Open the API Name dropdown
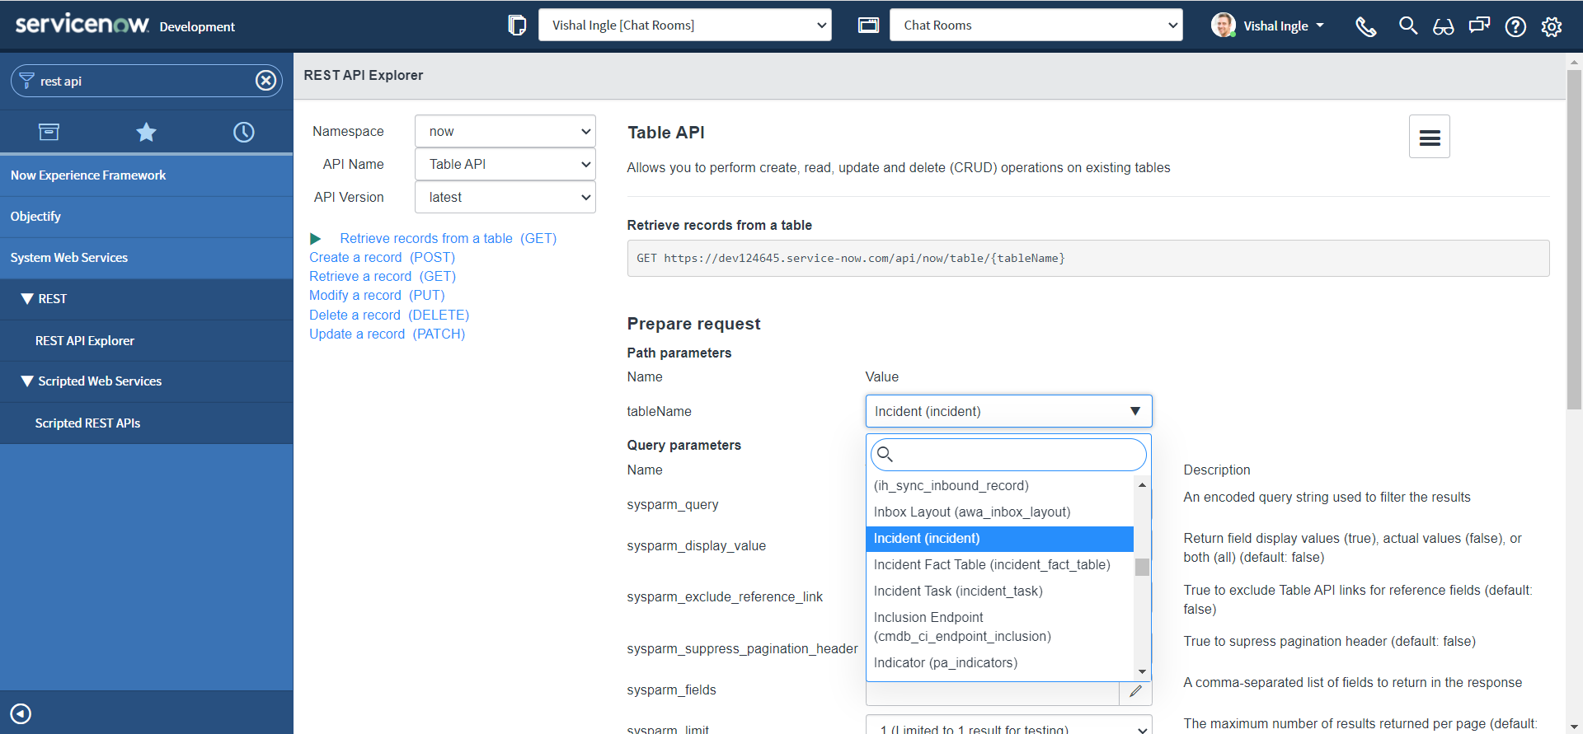Image resolution: width=1583 pixels, height=734 pixels. click(x=505, y=165)
